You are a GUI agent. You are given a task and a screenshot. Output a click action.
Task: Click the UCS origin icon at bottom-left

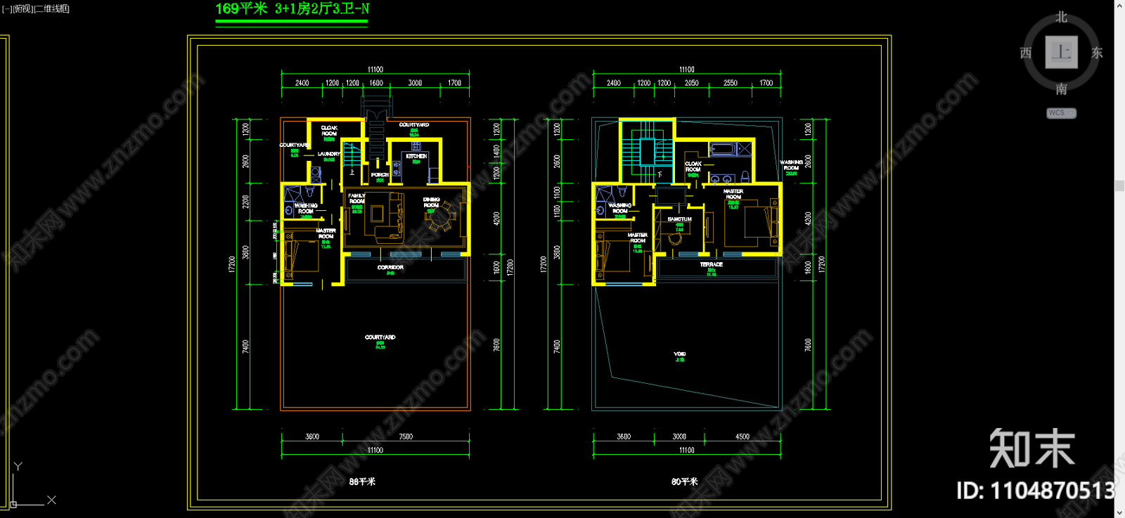click(13, 503)
